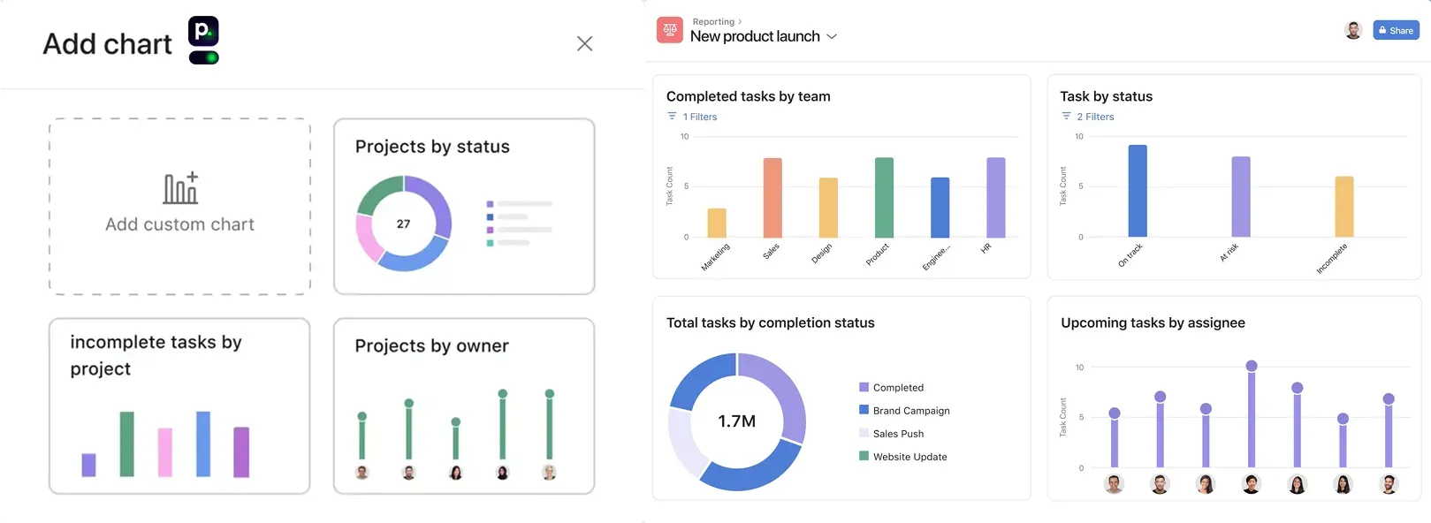Image resolution: width=1431 pixels, height=523 pixels.
Task: Toggle the green switch below the P logo
Action: [x=204, y=57]
